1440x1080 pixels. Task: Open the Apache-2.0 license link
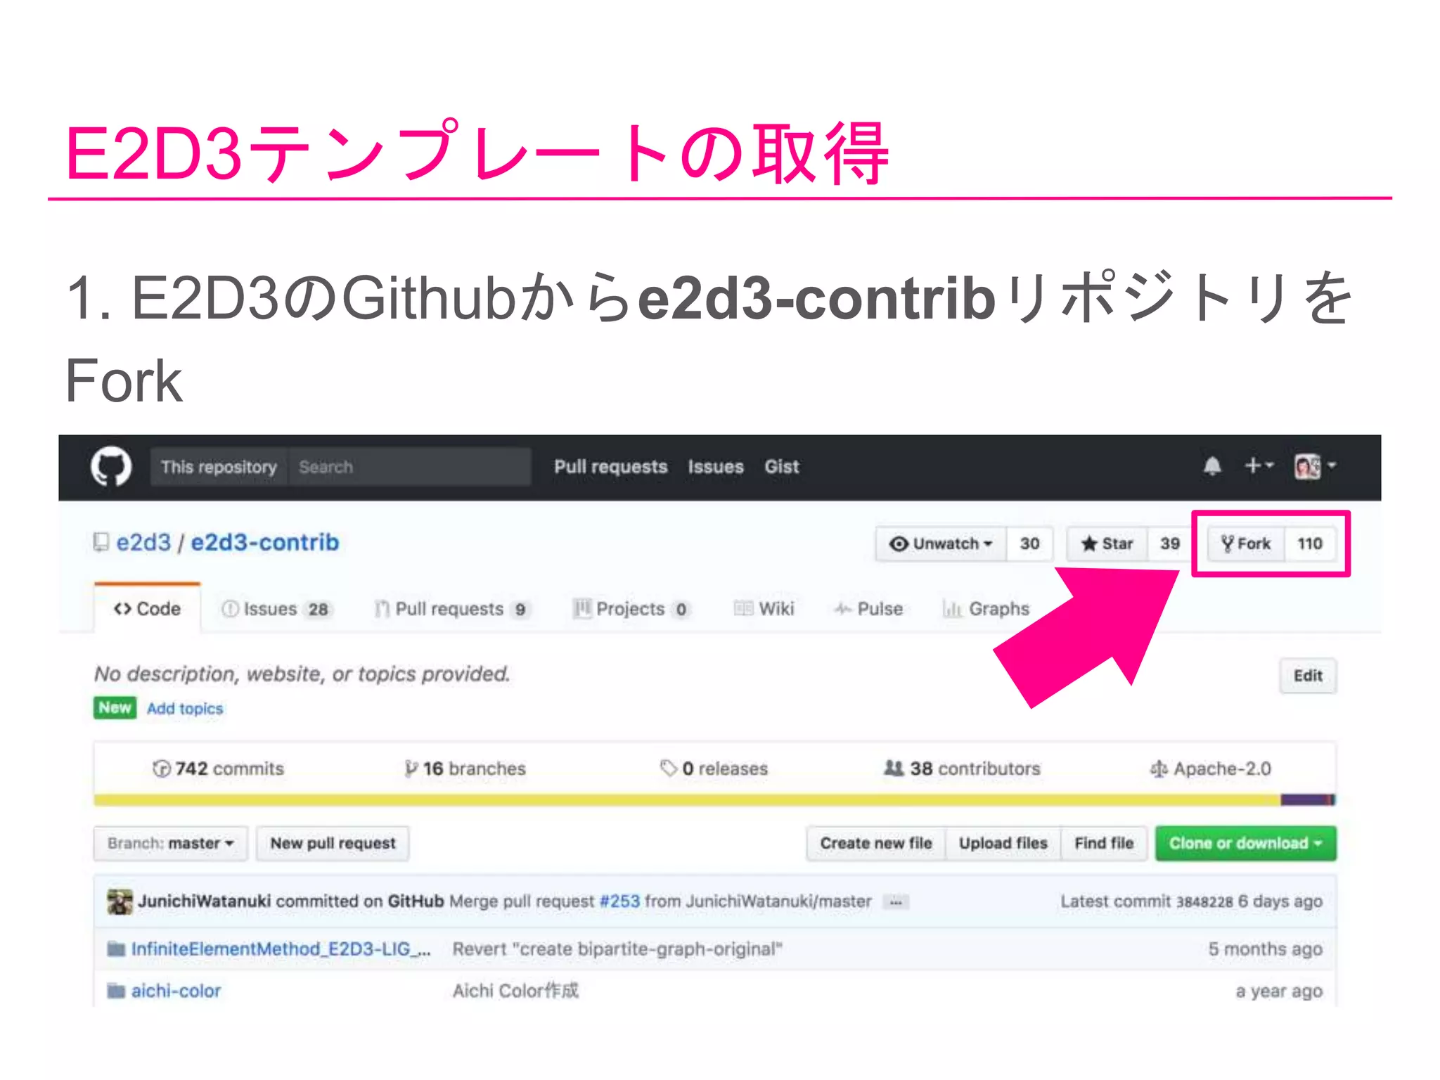click(x=1211, y=769)
